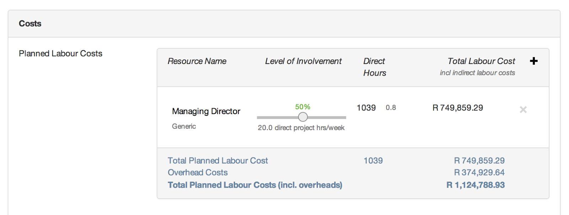
Task: Select the Managing Director resource name
Action: point(206,111)
